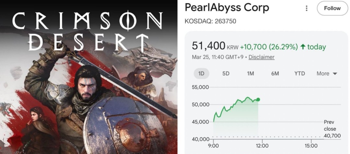Switch to the 5D time range
Screen dimensions: 350x154
pyautogui.click(x=226, y=74)
